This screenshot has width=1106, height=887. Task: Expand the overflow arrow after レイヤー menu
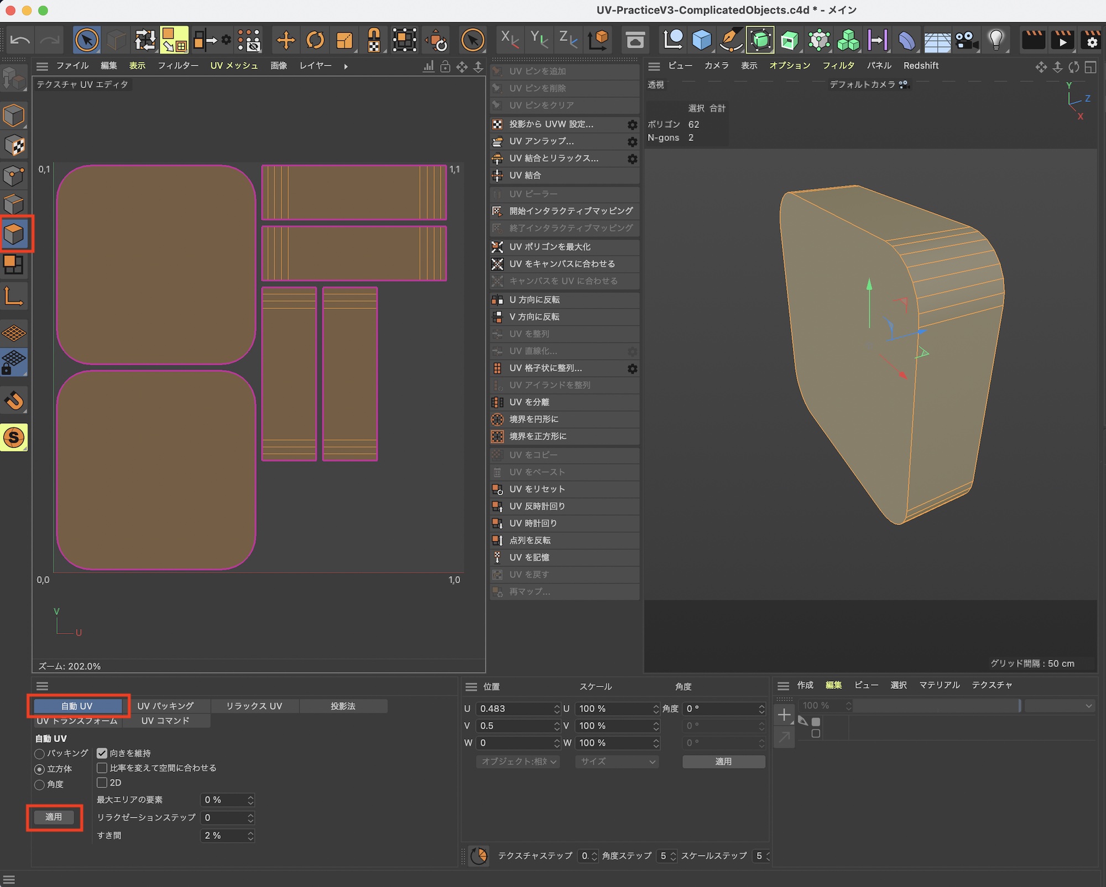point(346,66)
